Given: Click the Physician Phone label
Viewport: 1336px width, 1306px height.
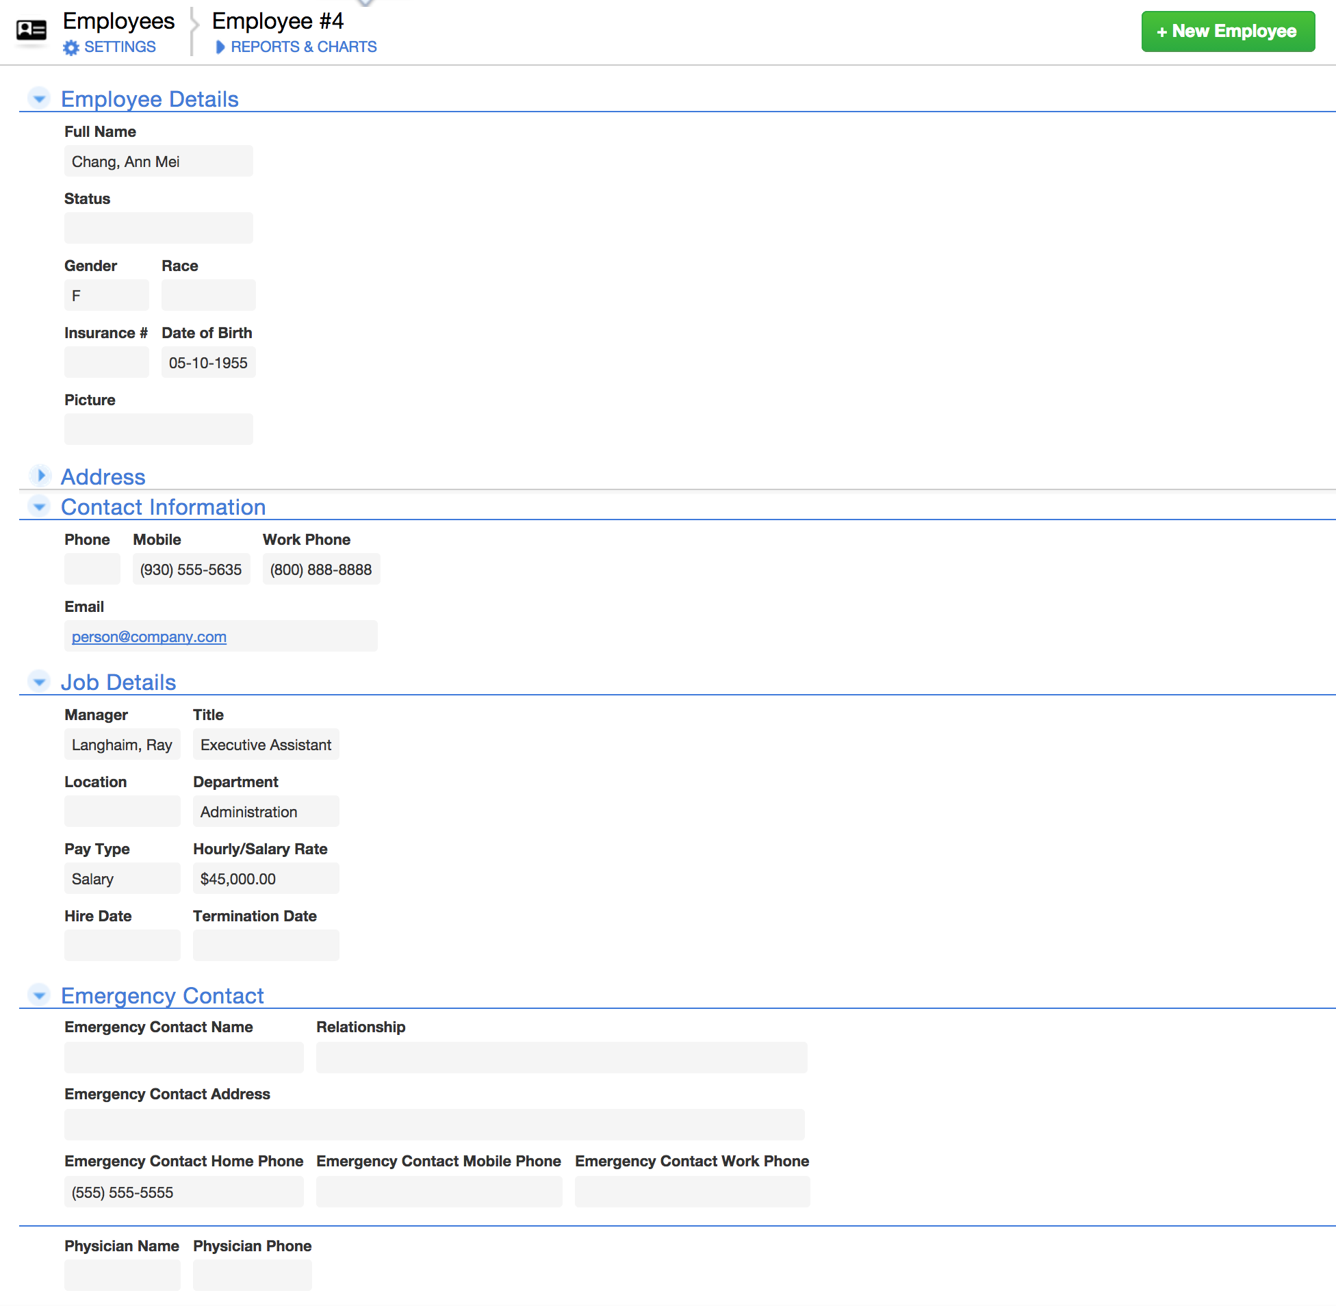Looking at the screenshot, I should tap(253, 1246).
